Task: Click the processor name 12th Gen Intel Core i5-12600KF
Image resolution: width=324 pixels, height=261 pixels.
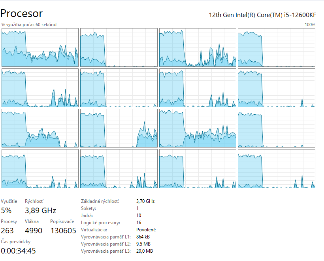Action: (262, 15)
